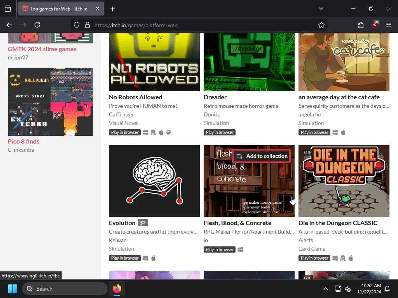Open Flesh, Blood, & Concrete title link

[x=237, y=223]
